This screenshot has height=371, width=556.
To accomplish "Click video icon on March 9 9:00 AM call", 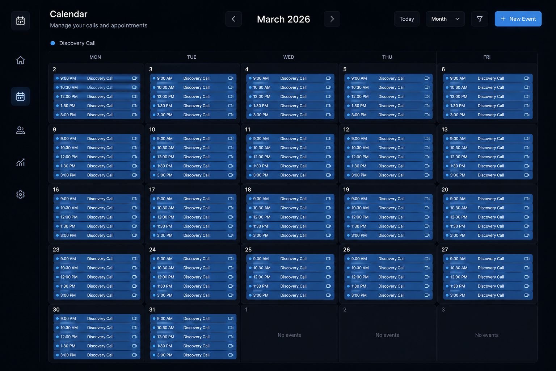I will point(135,138).
